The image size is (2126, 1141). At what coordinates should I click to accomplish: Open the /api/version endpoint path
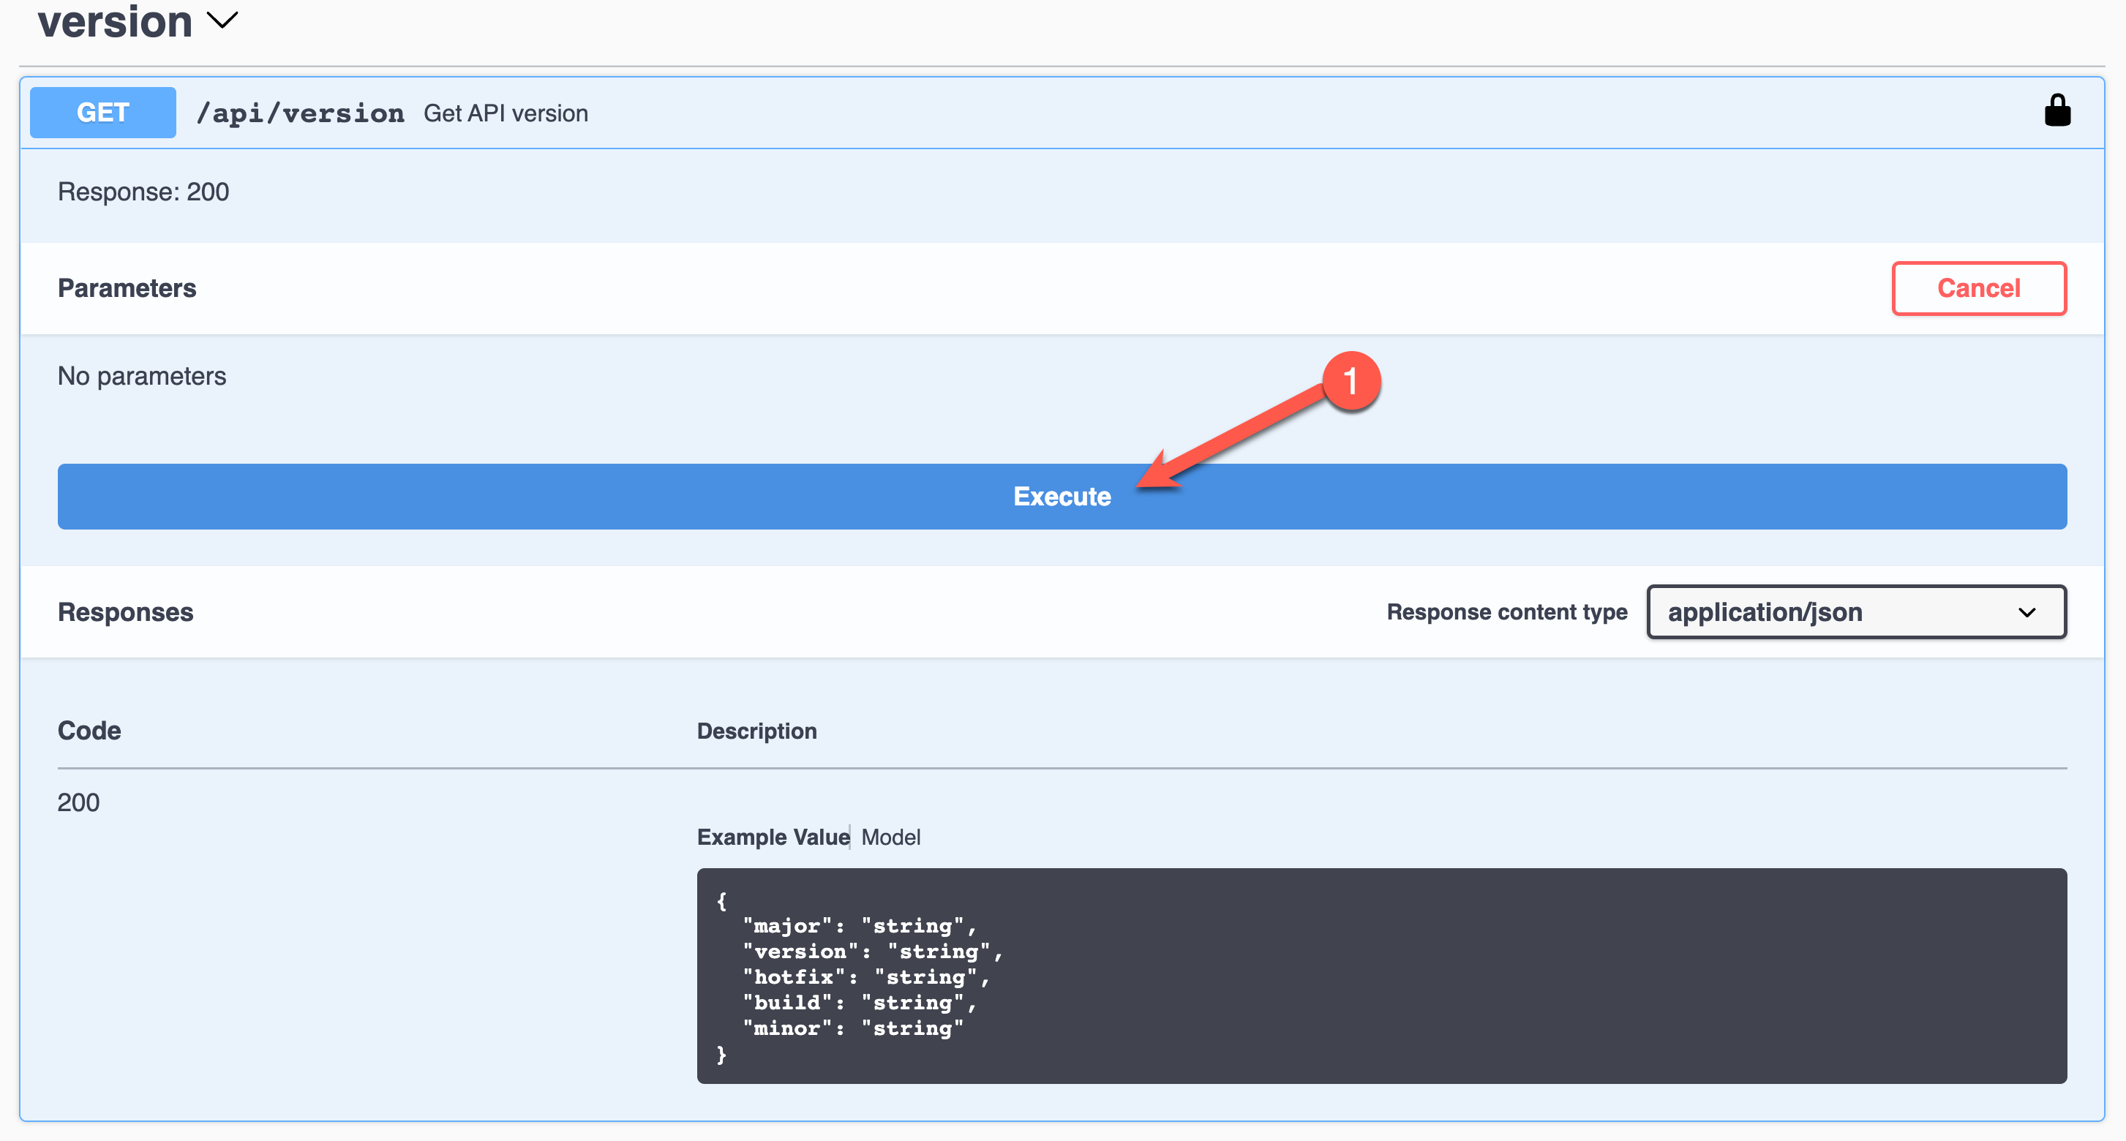click(x=301, y=112)
